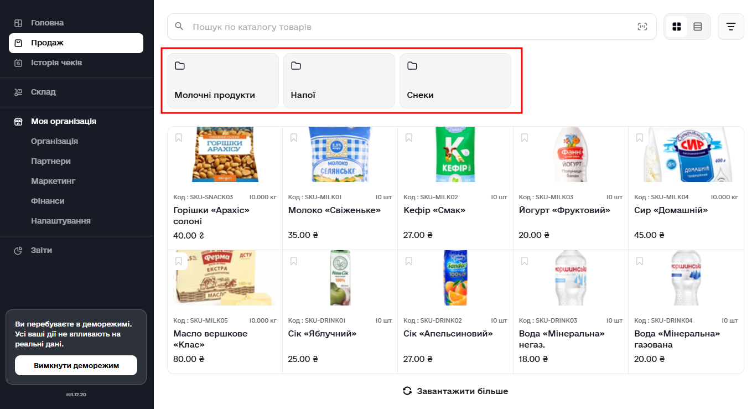Switch to list view layout
Screen dimensions: 752x409
(x=697, y=26)
